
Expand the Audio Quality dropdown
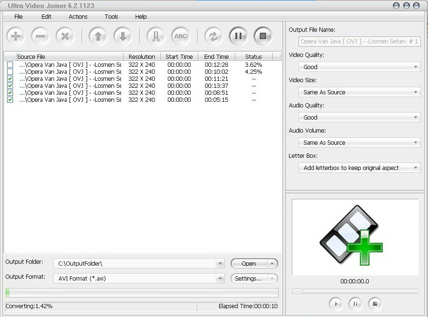[x=415, y=118]
